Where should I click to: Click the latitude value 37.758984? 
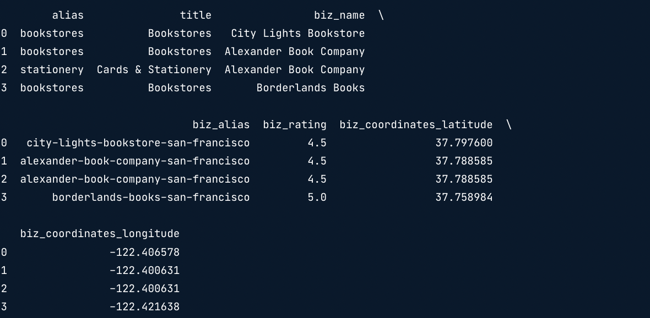tap(464, 198)
